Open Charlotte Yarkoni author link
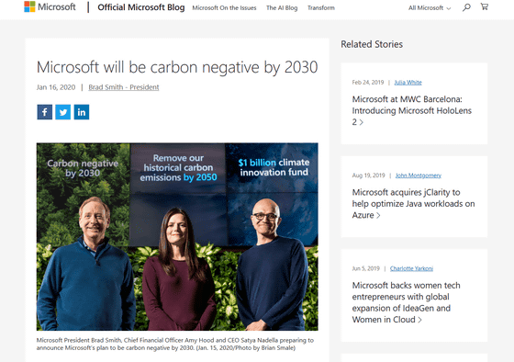The width and height of the screenshot is (514, 362). tap(411, 269)
